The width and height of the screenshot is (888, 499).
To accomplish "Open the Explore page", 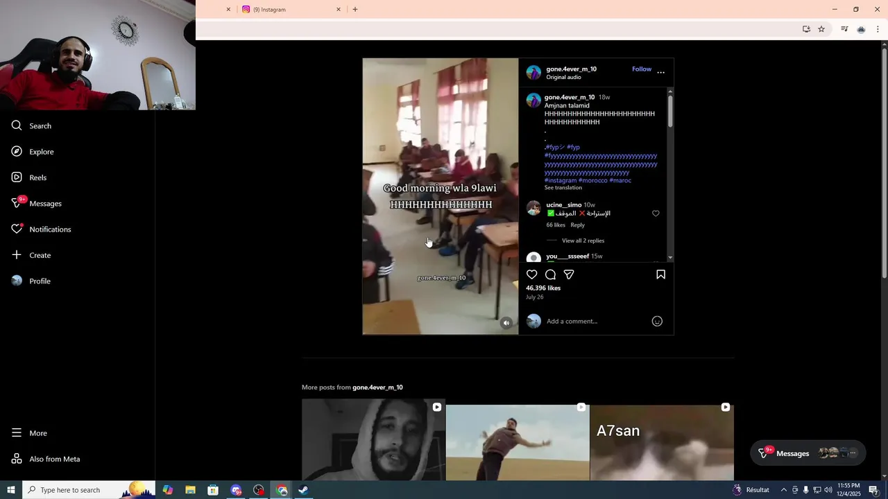I will click(x=33, y=152).
